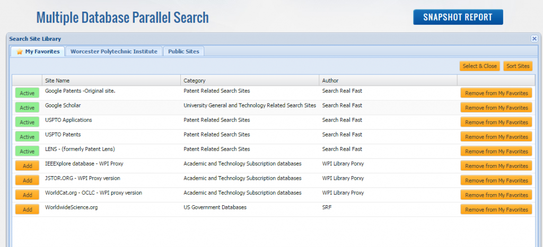
Task: Open the Worcester Polytechnic Institute tab
Action: (114, 51)
